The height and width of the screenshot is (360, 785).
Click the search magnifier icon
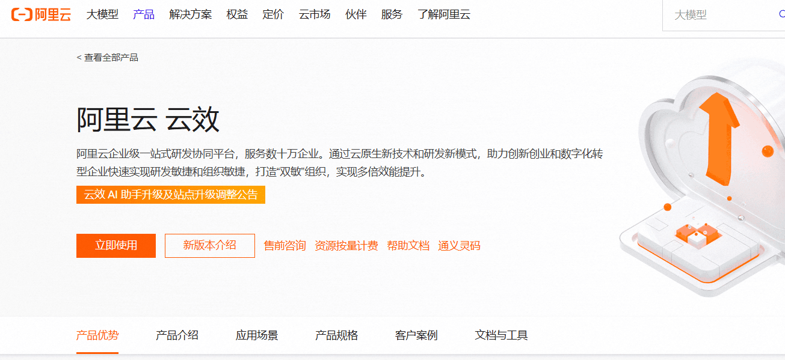[x=781, y=14]
